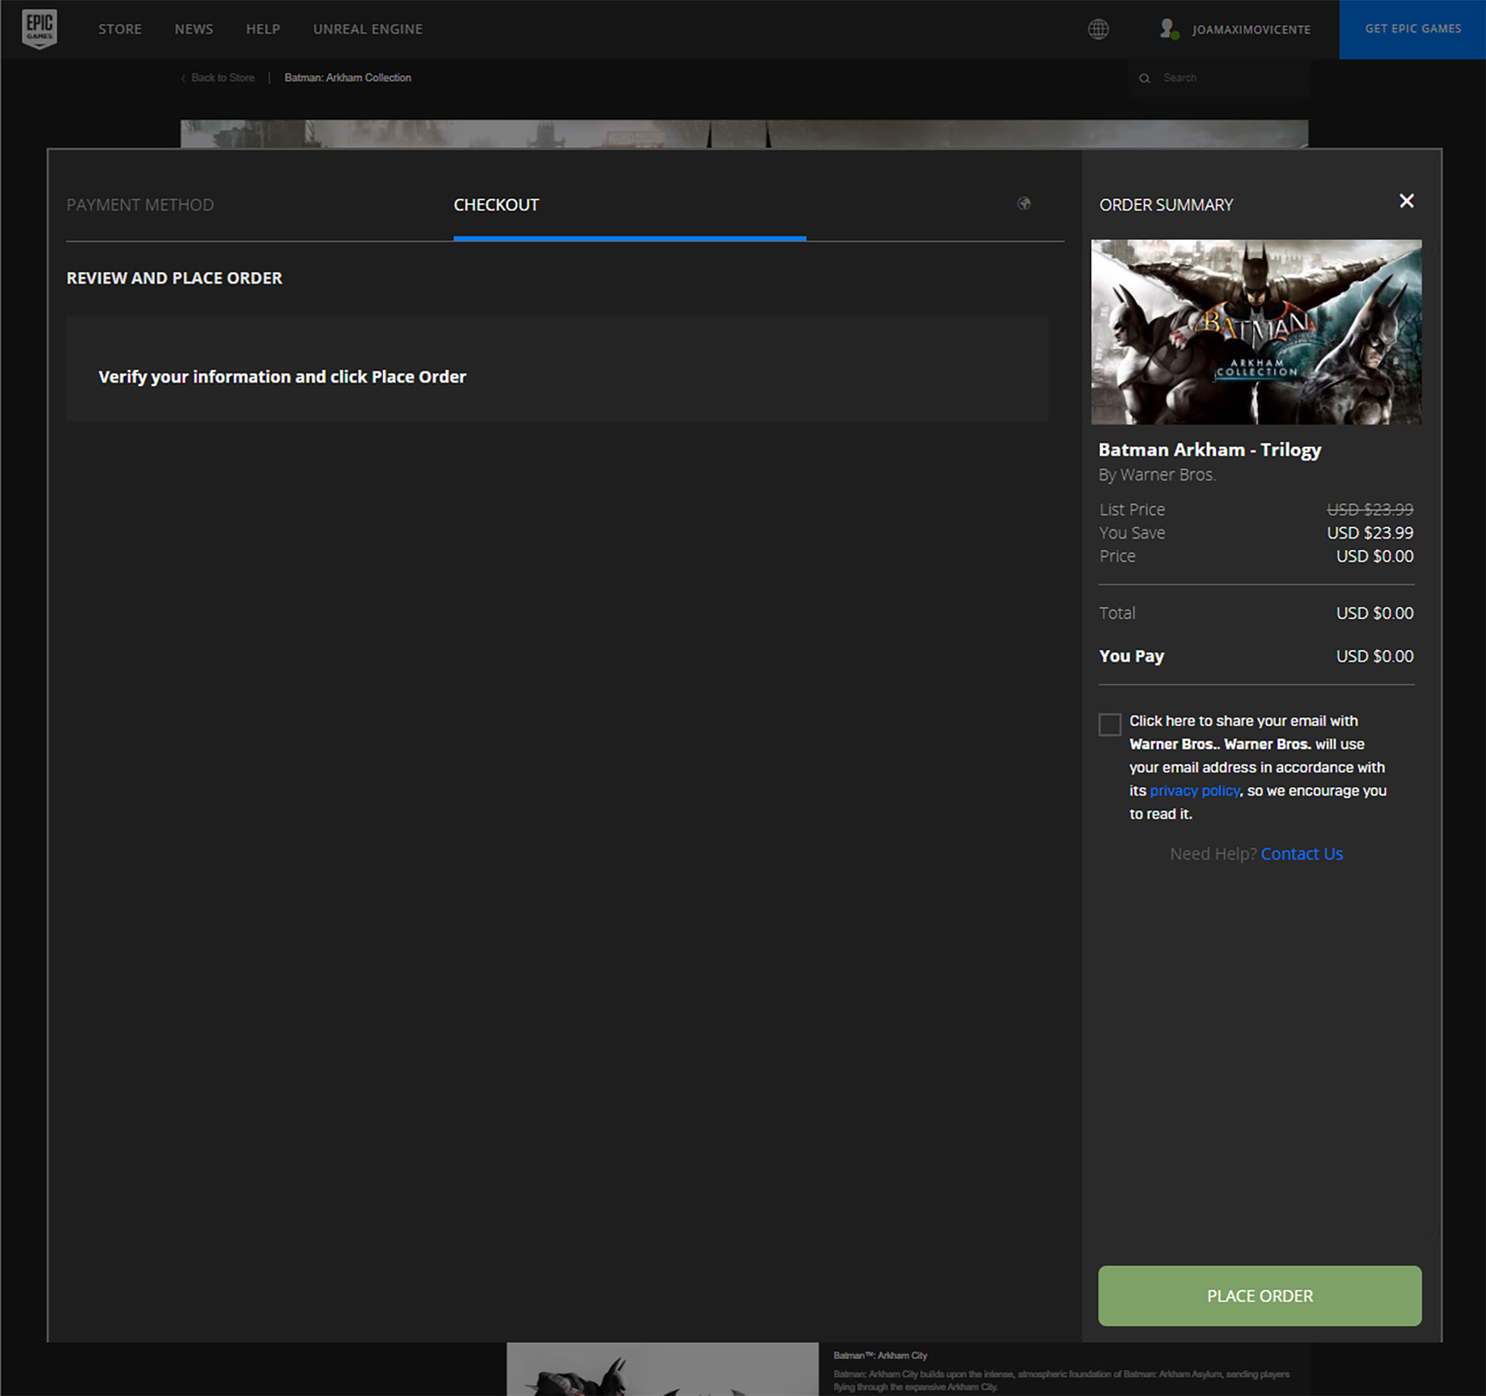Open the STORE menu item
Viewport: 1486px width, 1396px height.
point(120,29)
